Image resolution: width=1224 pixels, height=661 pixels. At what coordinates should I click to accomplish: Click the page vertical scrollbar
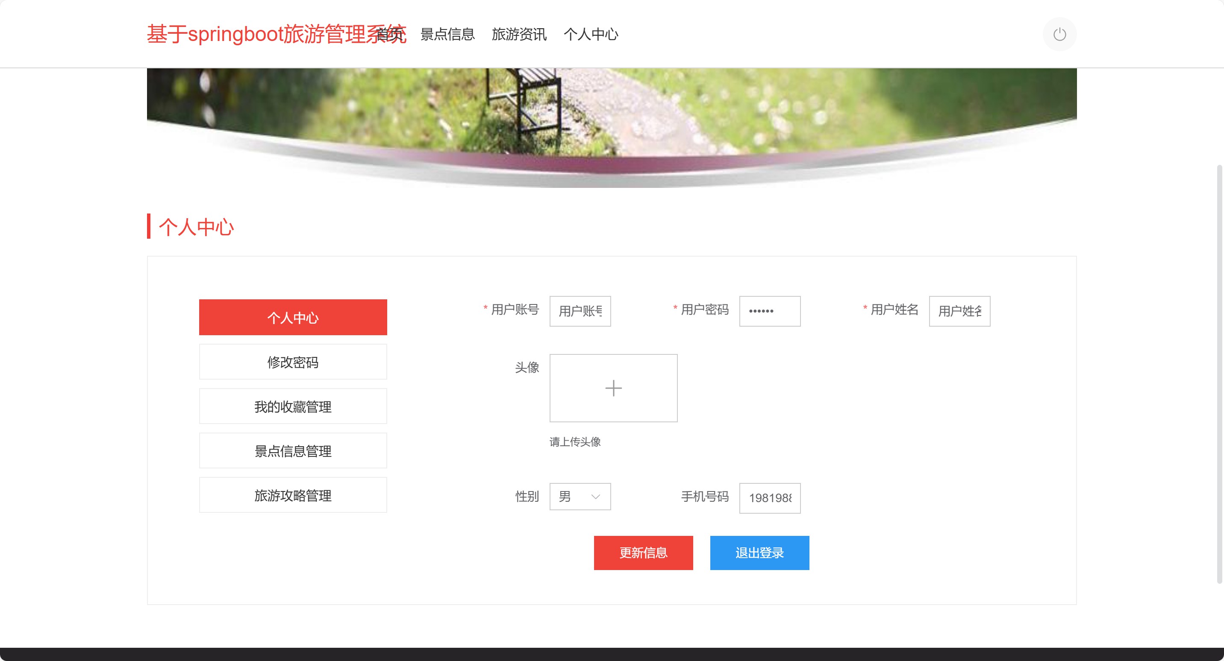[1219, 373]
